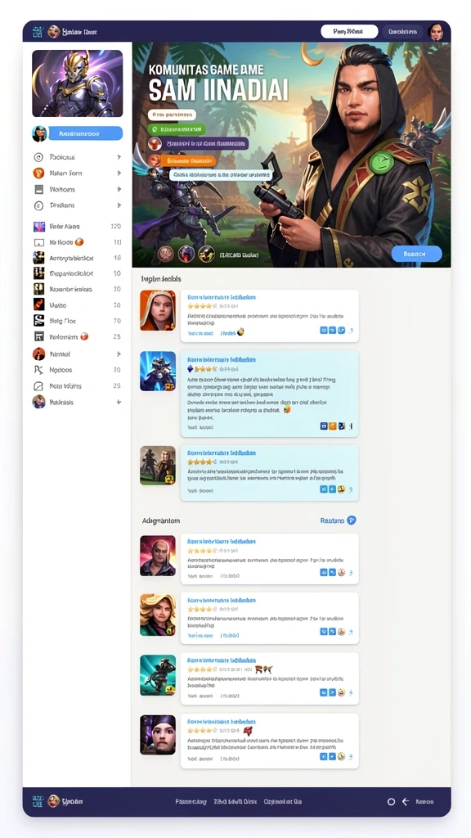Open the blonde woman character thumbnail
471x838 pixels.
point(158,615)
